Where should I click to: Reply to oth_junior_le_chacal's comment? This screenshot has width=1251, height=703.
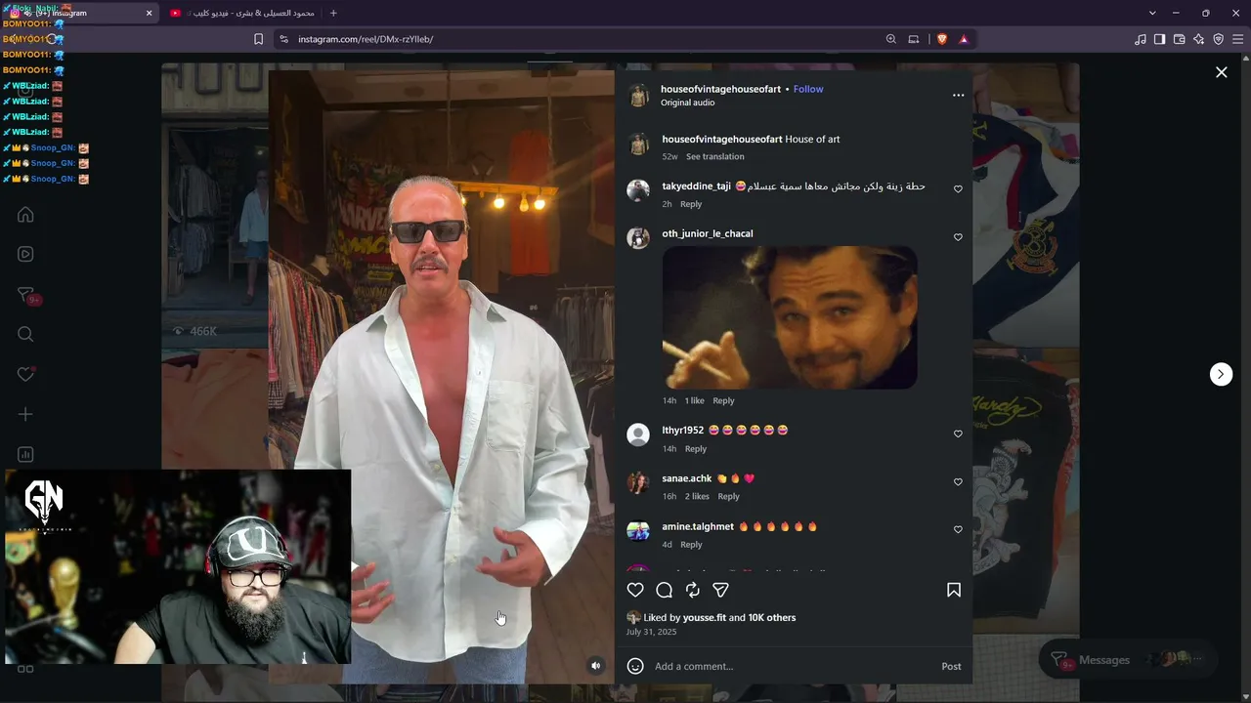point(723,400)
